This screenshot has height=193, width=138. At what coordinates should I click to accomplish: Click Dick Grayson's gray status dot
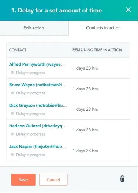click(12, 113)
